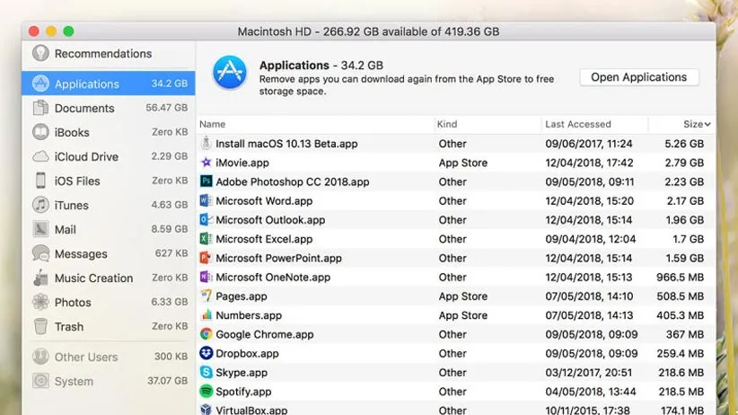Select "Google Chrome.app" file name
Viewport: 738px width, 415px height.
coord(265,334)
